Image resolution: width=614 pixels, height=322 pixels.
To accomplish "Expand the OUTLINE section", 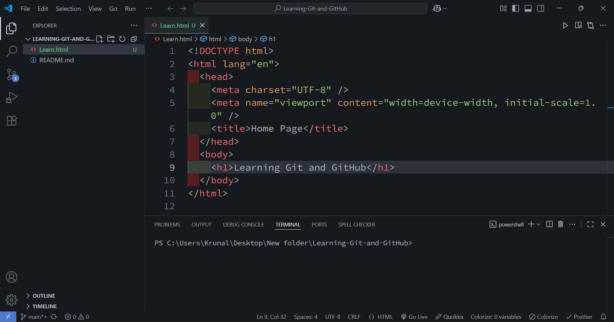I will 41,296.
